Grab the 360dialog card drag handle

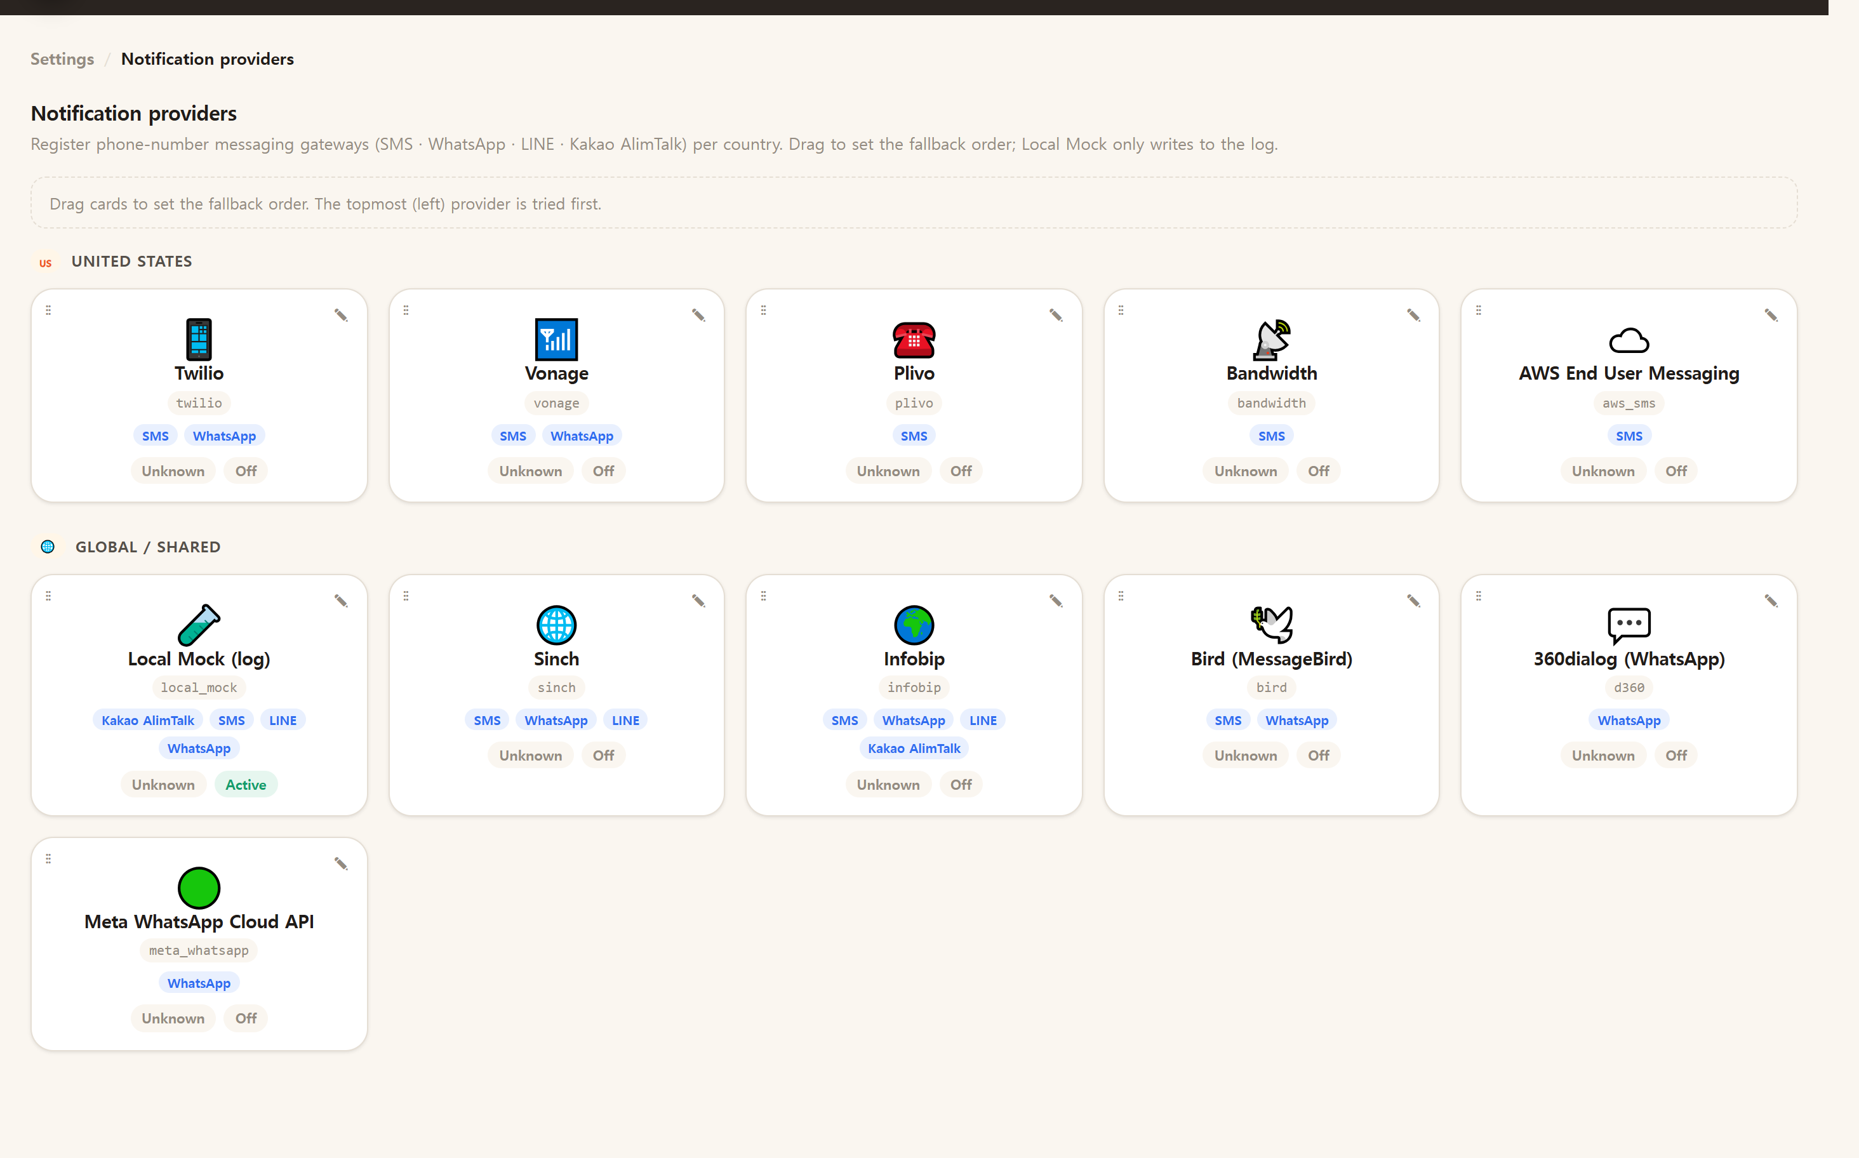point(1478,596)
